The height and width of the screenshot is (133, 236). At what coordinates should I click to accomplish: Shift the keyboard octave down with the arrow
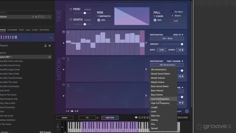pyautogui.click(x=58, y=129)
